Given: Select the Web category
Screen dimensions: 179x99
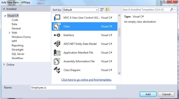Looking at the screenshot, I should 14,33.
